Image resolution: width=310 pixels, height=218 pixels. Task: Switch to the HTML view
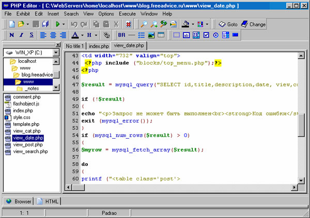point(48,202)
